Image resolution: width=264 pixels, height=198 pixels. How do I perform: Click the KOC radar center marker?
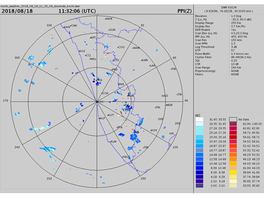click(97, 102)
